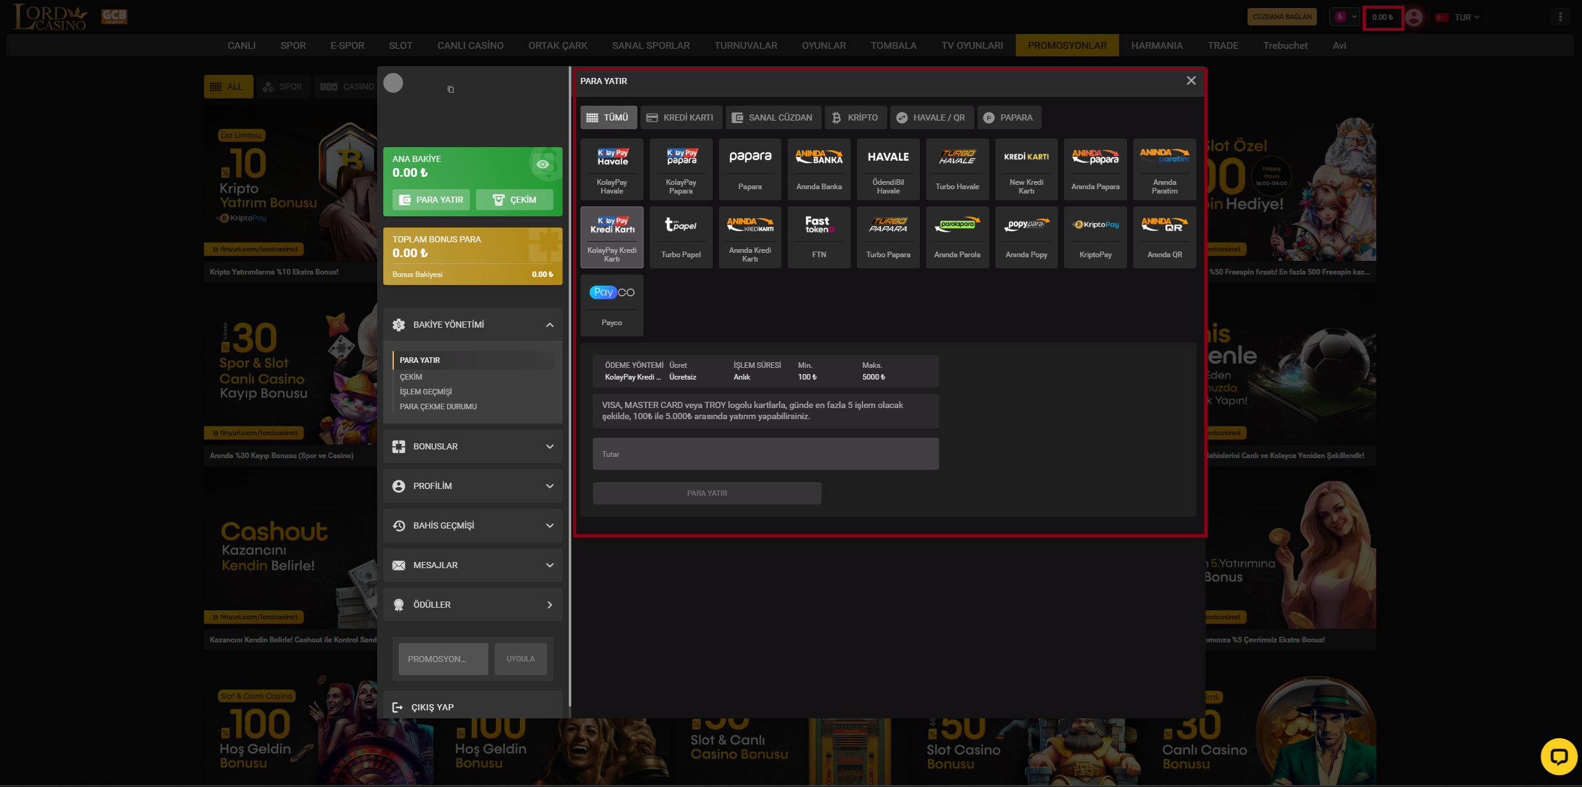Choose Anında Banka payment tile
Image resolution: width=1582 pixels, height=787 pixels.
point(819,169)
